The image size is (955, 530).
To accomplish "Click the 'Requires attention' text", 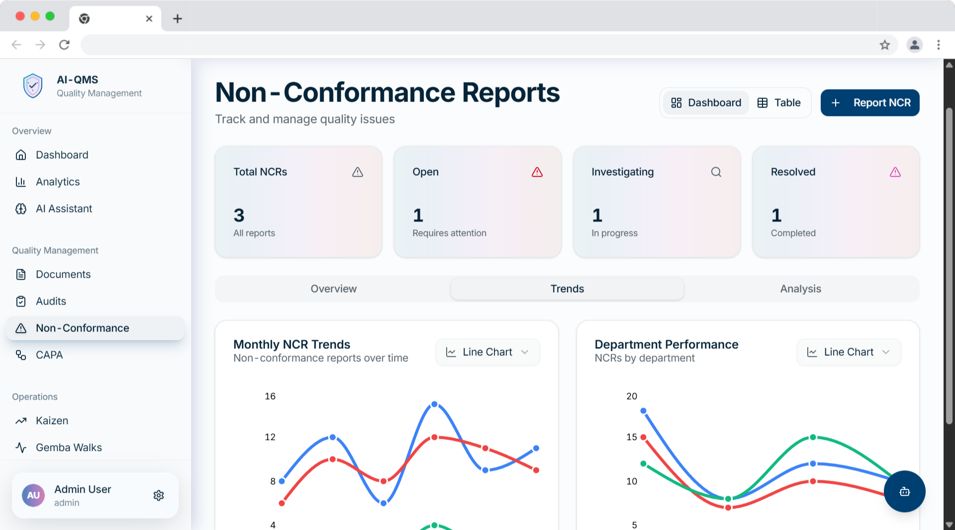I will (x=449, y=233).
